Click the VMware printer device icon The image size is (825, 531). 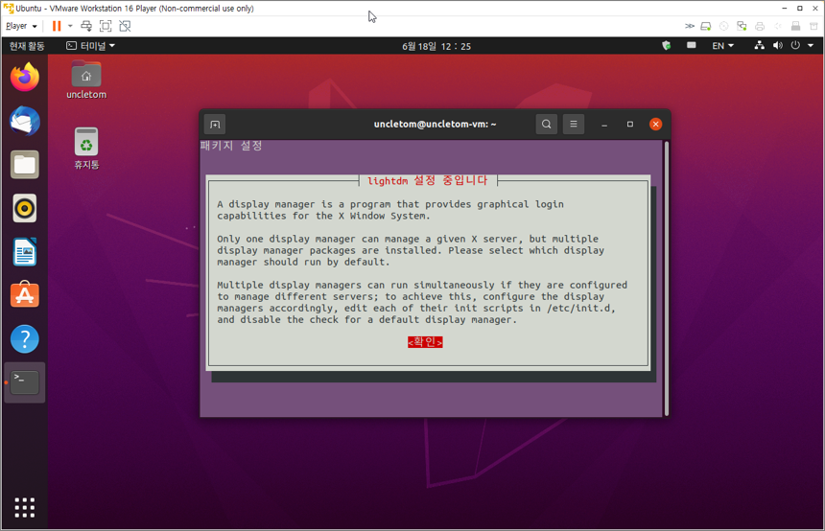pos(759,26)
